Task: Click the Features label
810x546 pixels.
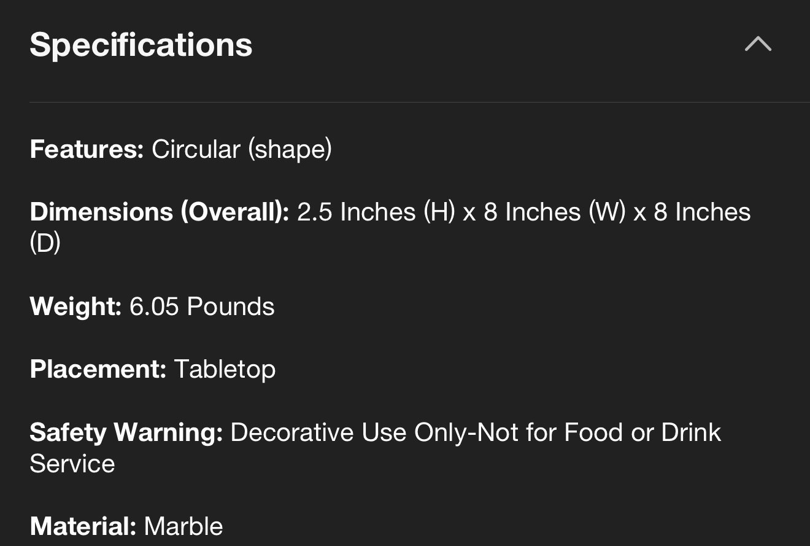Action: pyautogui.click(x=86, y=149)
